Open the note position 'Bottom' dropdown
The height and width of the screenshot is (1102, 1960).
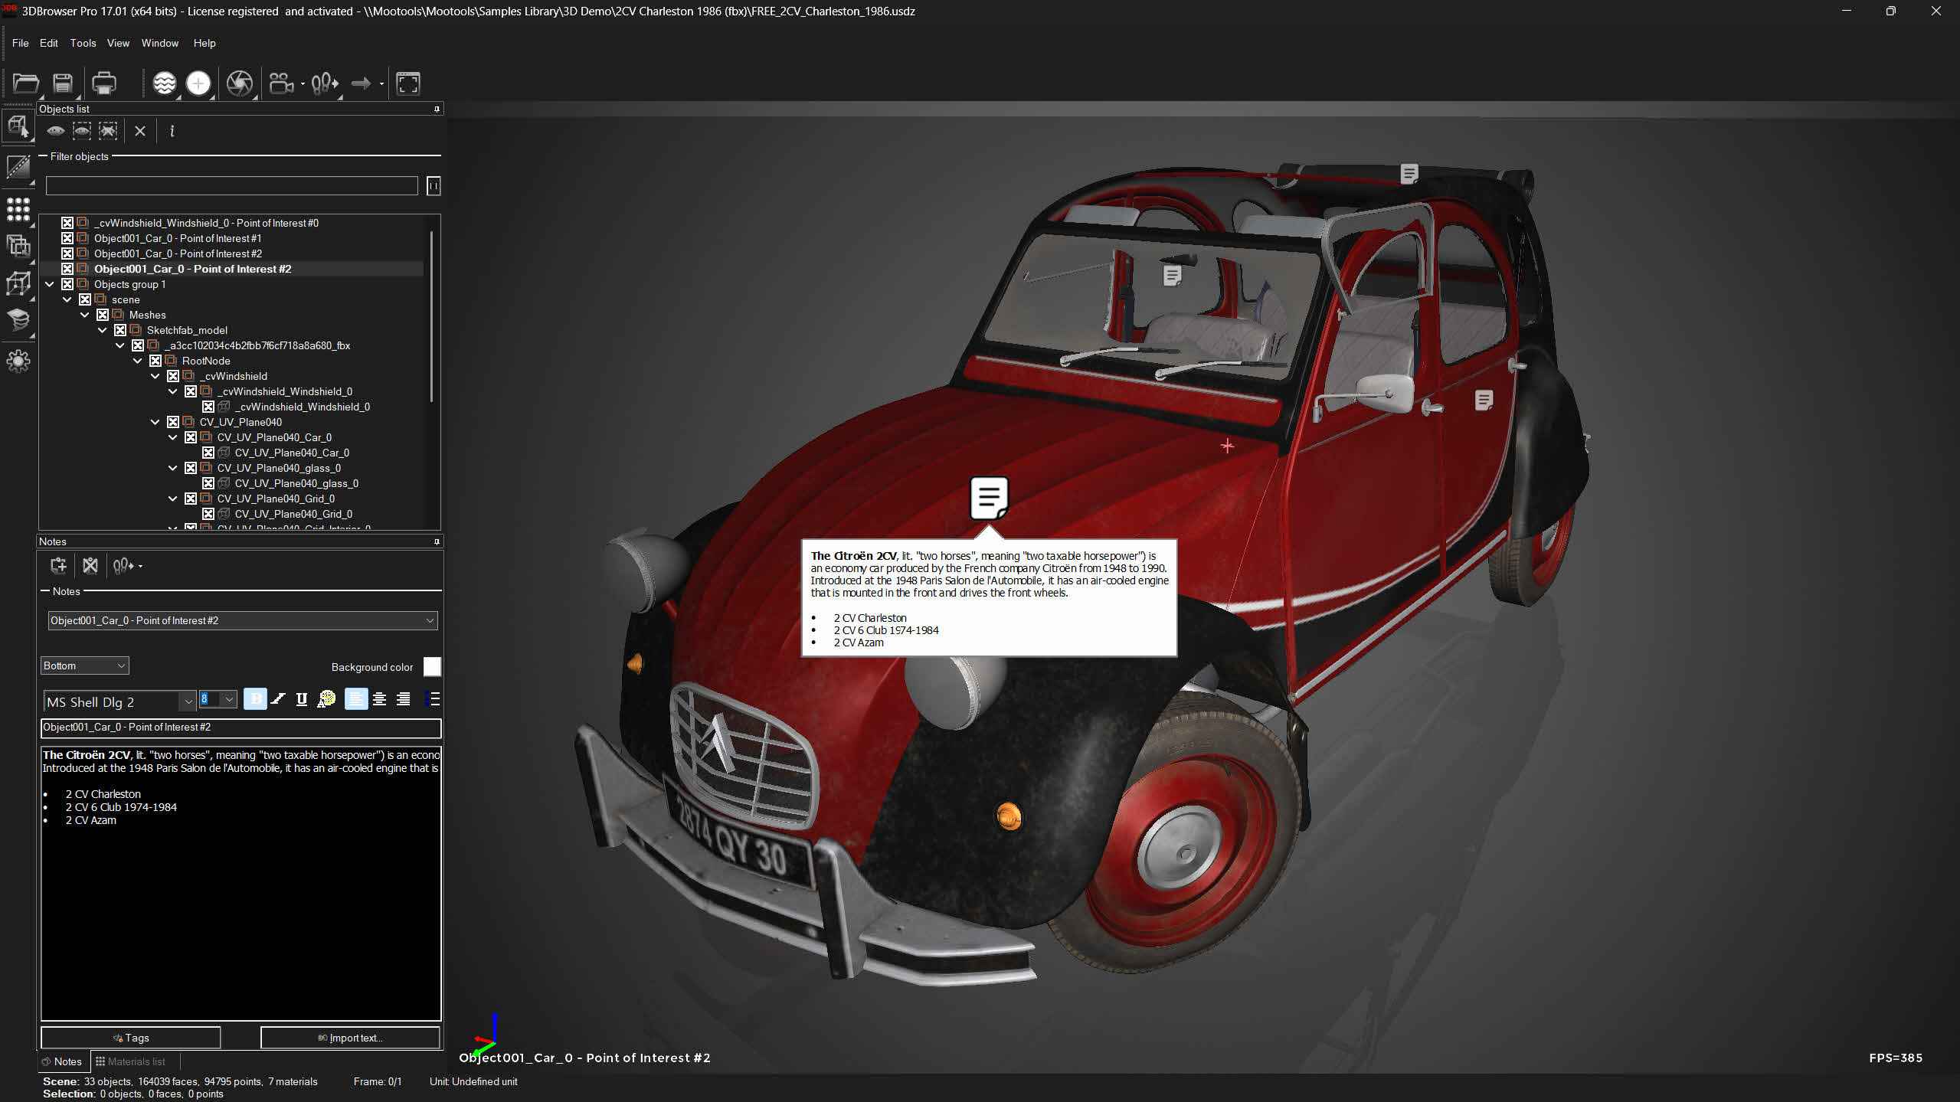(84, 665)
